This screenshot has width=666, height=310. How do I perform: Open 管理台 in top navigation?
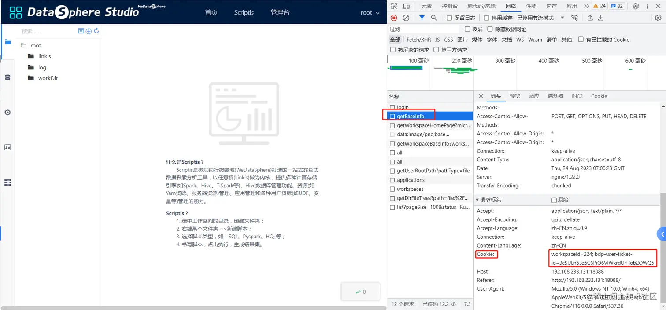(280, 12)
